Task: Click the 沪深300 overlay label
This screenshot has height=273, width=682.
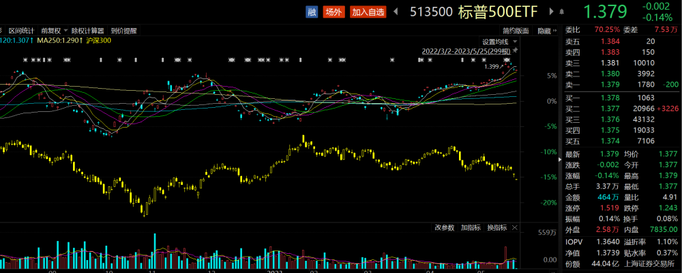Action: coord(99,41)
